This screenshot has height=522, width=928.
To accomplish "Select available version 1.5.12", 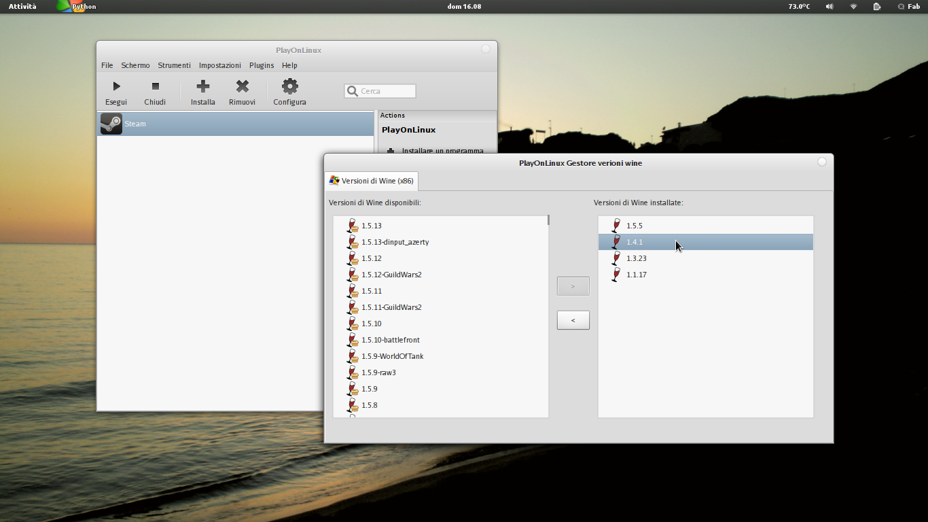I will 441,258.
